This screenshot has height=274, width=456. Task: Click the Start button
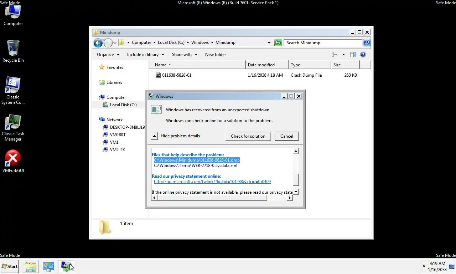(10, 267)
